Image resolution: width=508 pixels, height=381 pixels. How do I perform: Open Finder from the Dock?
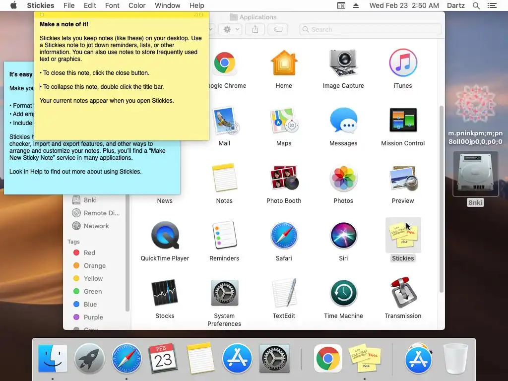(53, 359)
